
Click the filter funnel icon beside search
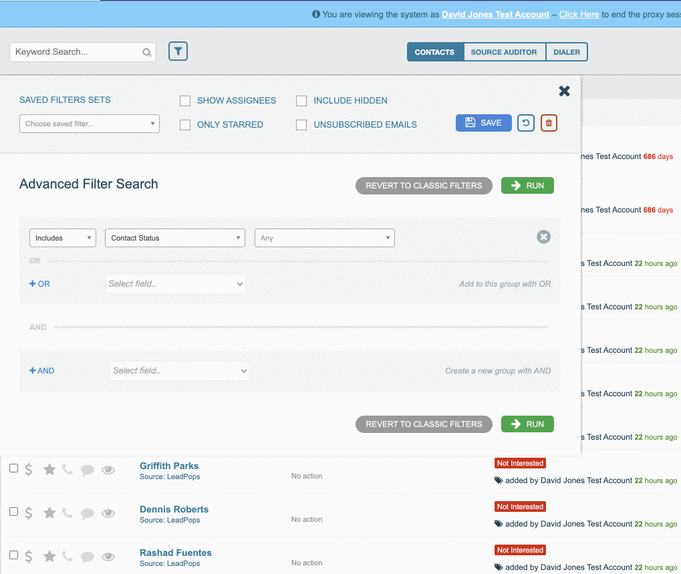click(x=178, y=51)
